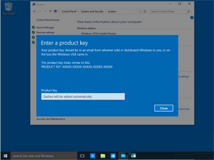Image resolution: width=214 pixels, height=160 pixels.
Task: Click the shield icon beside Remote settings
Action: click(33, 32)
